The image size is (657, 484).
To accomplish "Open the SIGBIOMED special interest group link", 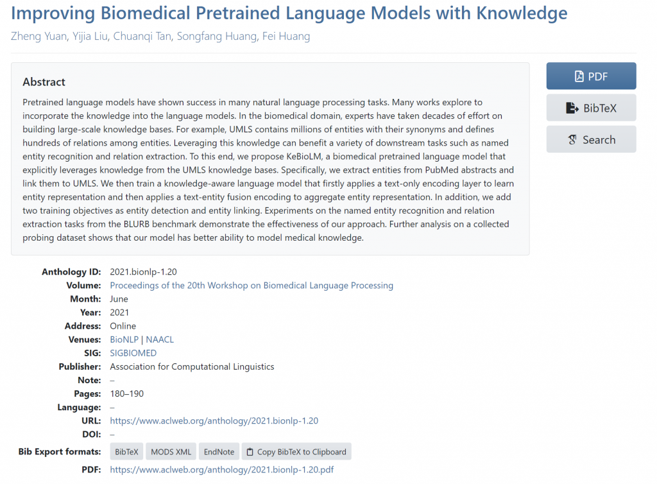I will tap(133, 353).
